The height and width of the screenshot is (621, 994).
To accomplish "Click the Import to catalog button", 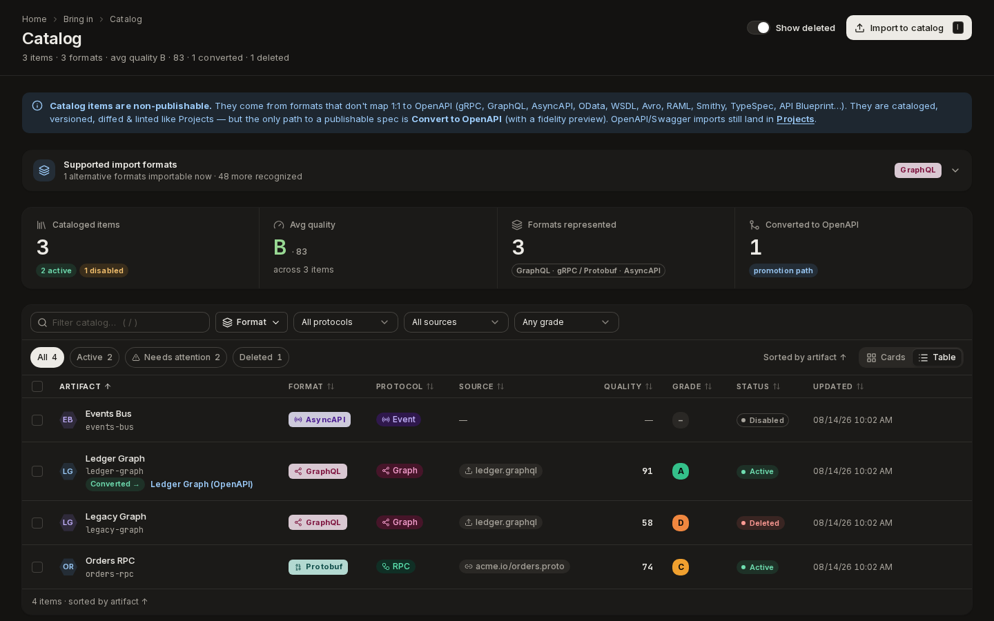I will 909,28.
